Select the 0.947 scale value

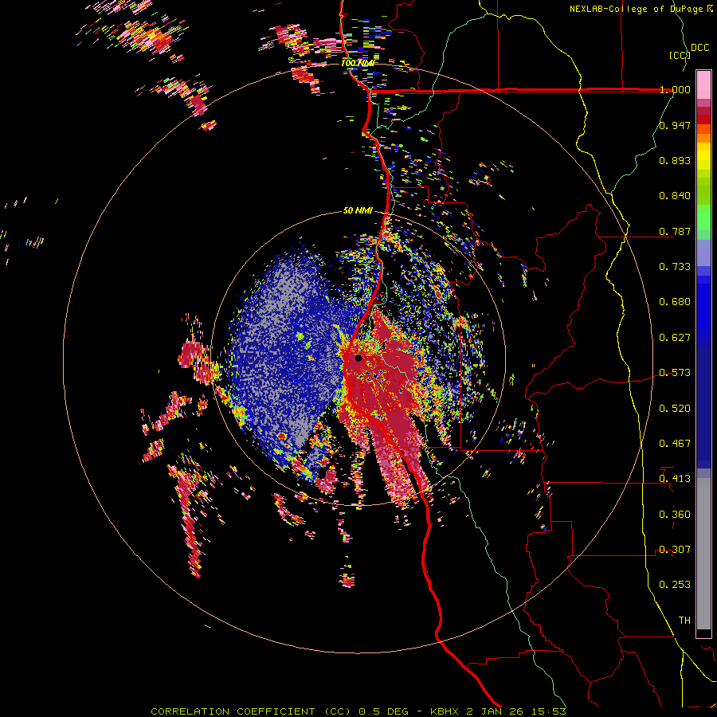[x=675, y=125]
